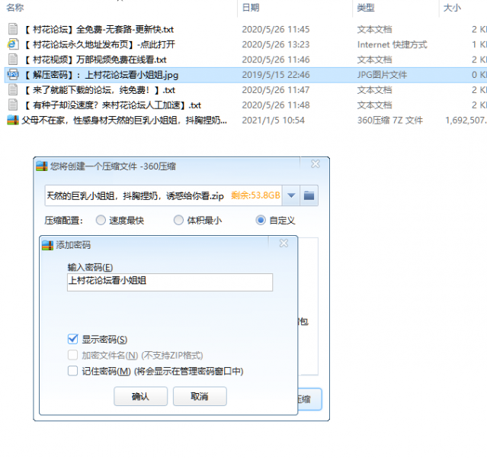Select file 万部视频免费在线看.txt
This screenshot has height=458, width=487.
(x=95, y=60)
